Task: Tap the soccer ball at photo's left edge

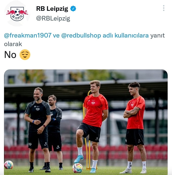Action: [x=9, y=165]
